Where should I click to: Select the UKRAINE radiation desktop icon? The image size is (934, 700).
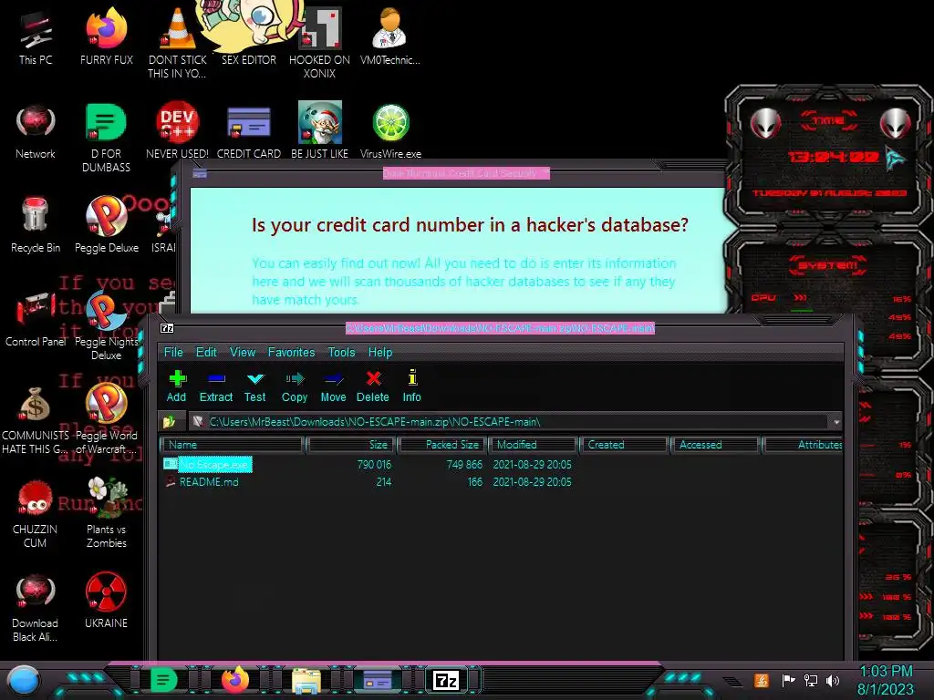pyautogui.click(x=106, y=602)
